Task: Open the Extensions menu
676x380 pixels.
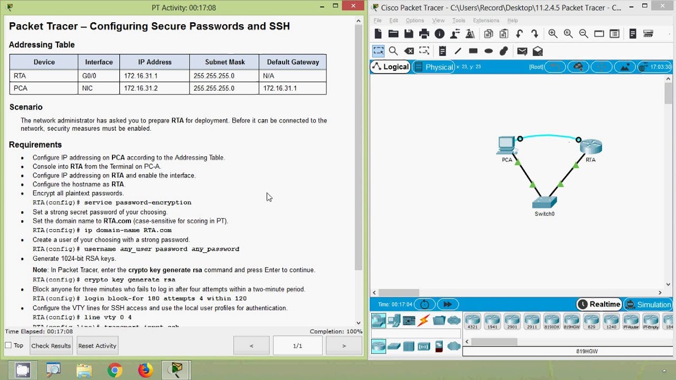Action: click(x=486, y=21)
